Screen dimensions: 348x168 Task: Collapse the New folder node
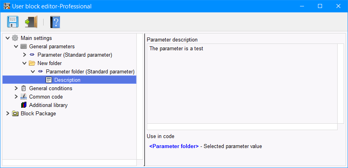(x=24, y=63)
